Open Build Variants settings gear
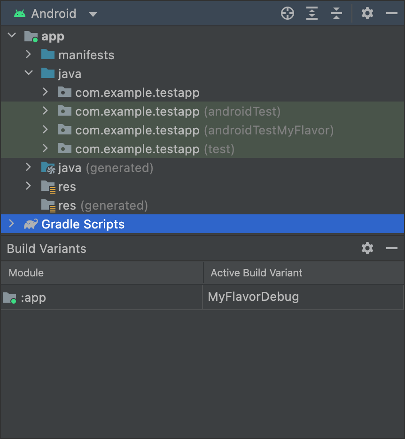Viewport: 405px width, 439px height. coord(367,248)
